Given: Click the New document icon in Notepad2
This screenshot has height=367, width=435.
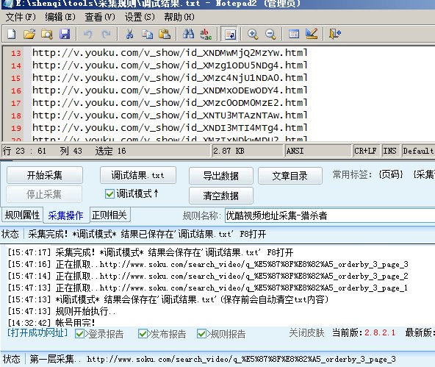Looking at the screenshot, I should click(x=11, y=34).
